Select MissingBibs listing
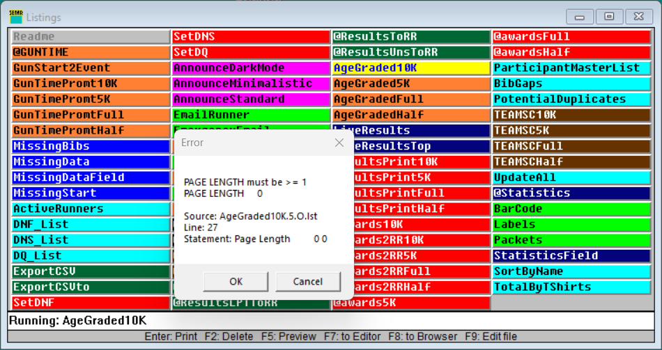 91,146
